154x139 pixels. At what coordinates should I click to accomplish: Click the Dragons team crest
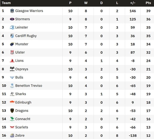(x=12, y=111)
